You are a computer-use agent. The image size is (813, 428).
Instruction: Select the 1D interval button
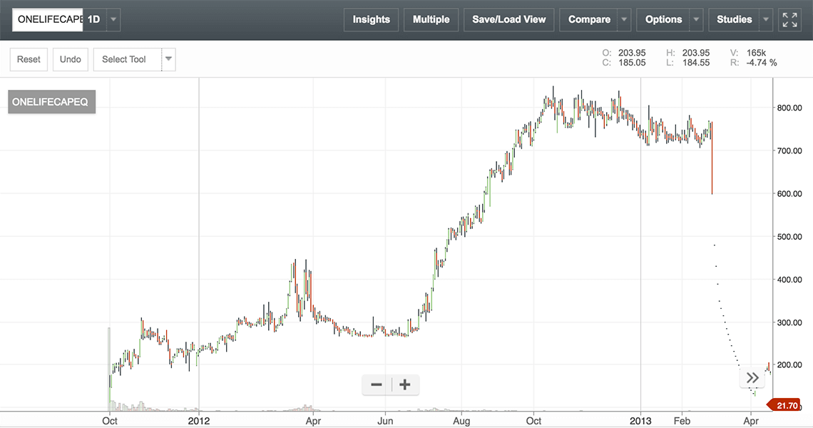point(94,20)
